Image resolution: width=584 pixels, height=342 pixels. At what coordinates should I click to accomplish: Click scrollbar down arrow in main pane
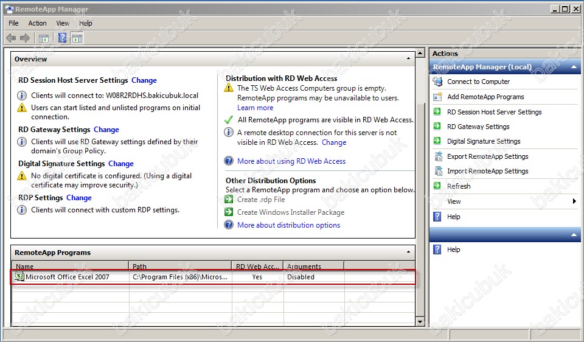(420, 321)
